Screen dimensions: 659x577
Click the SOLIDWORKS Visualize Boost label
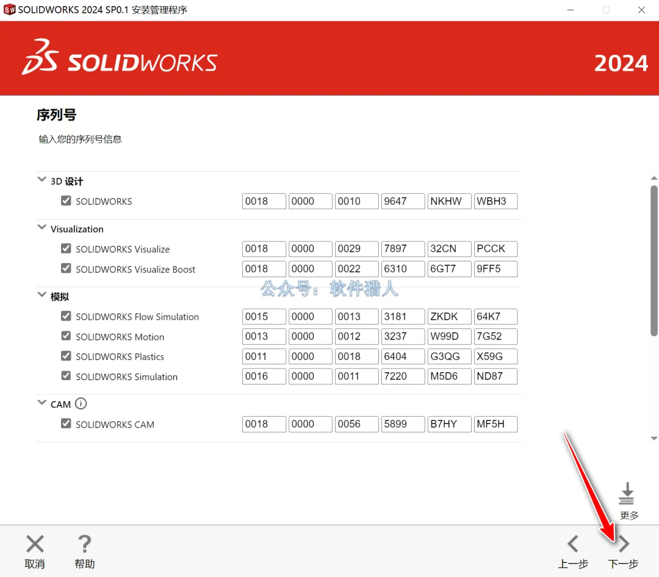click(135, 269)
